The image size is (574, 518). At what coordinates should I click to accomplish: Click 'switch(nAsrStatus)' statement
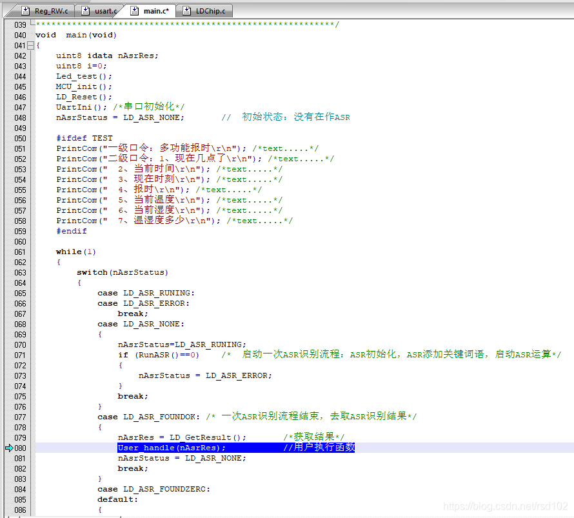(x=123, y=272)
